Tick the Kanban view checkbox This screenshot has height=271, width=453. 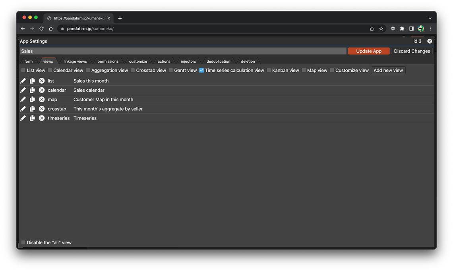pos(269,70)
